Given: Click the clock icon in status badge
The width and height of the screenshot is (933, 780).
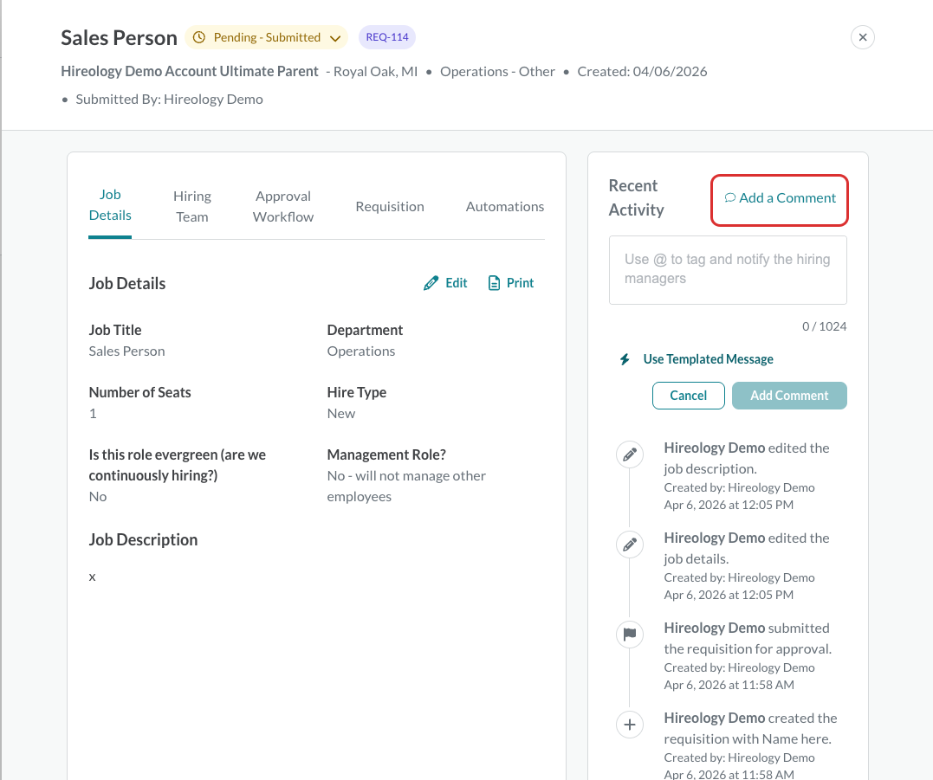Looking at the screenshot, I should pos(199,37).
